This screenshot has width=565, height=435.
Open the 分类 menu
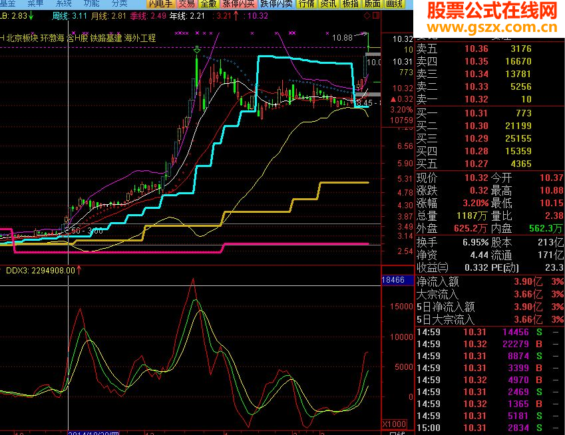point(119,3)
